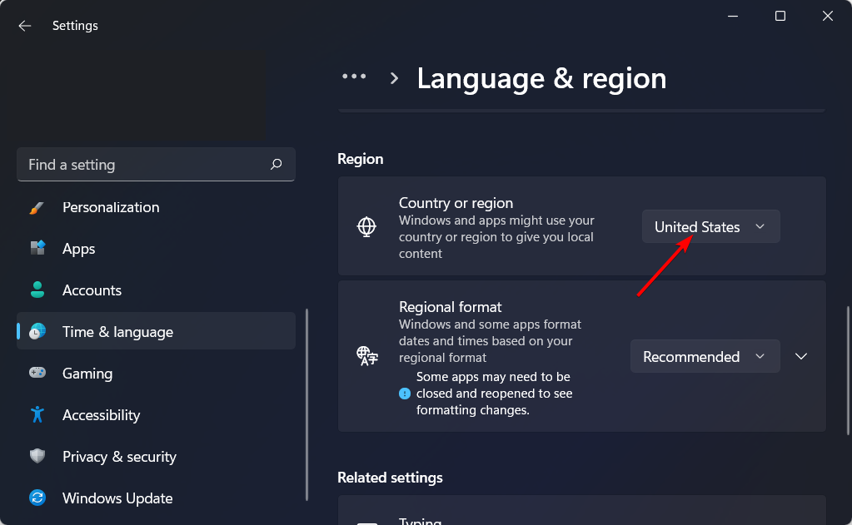Go to Privacy & security
The height and width of the screenshot is (525, 852).
coord(156,457)
